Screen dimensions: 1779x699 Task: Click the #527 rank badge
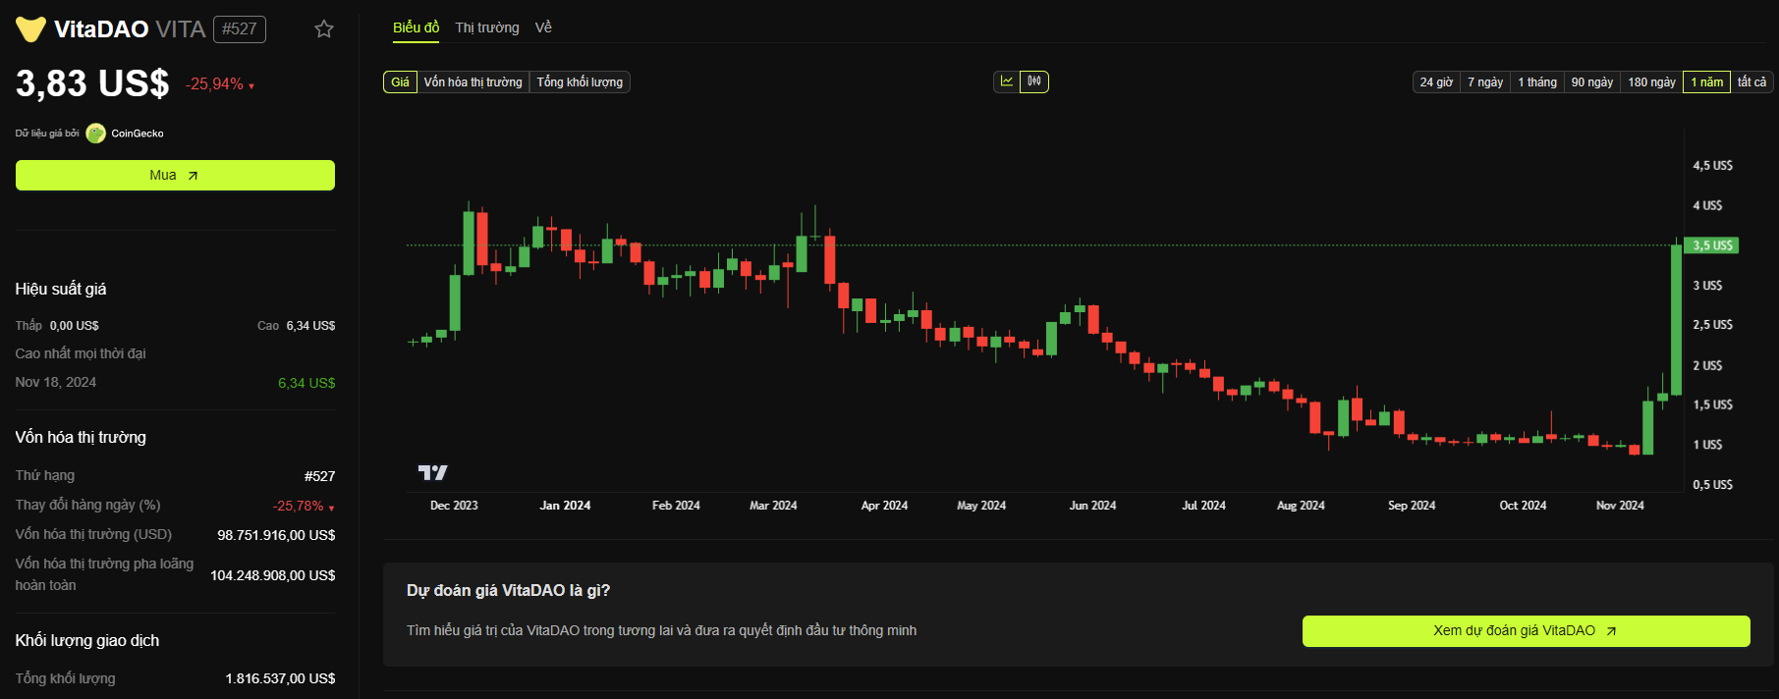(x=240, y=29)
